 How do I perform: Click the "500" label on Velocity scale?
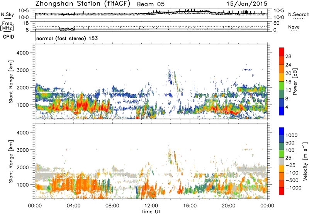(x=290, y=143)
